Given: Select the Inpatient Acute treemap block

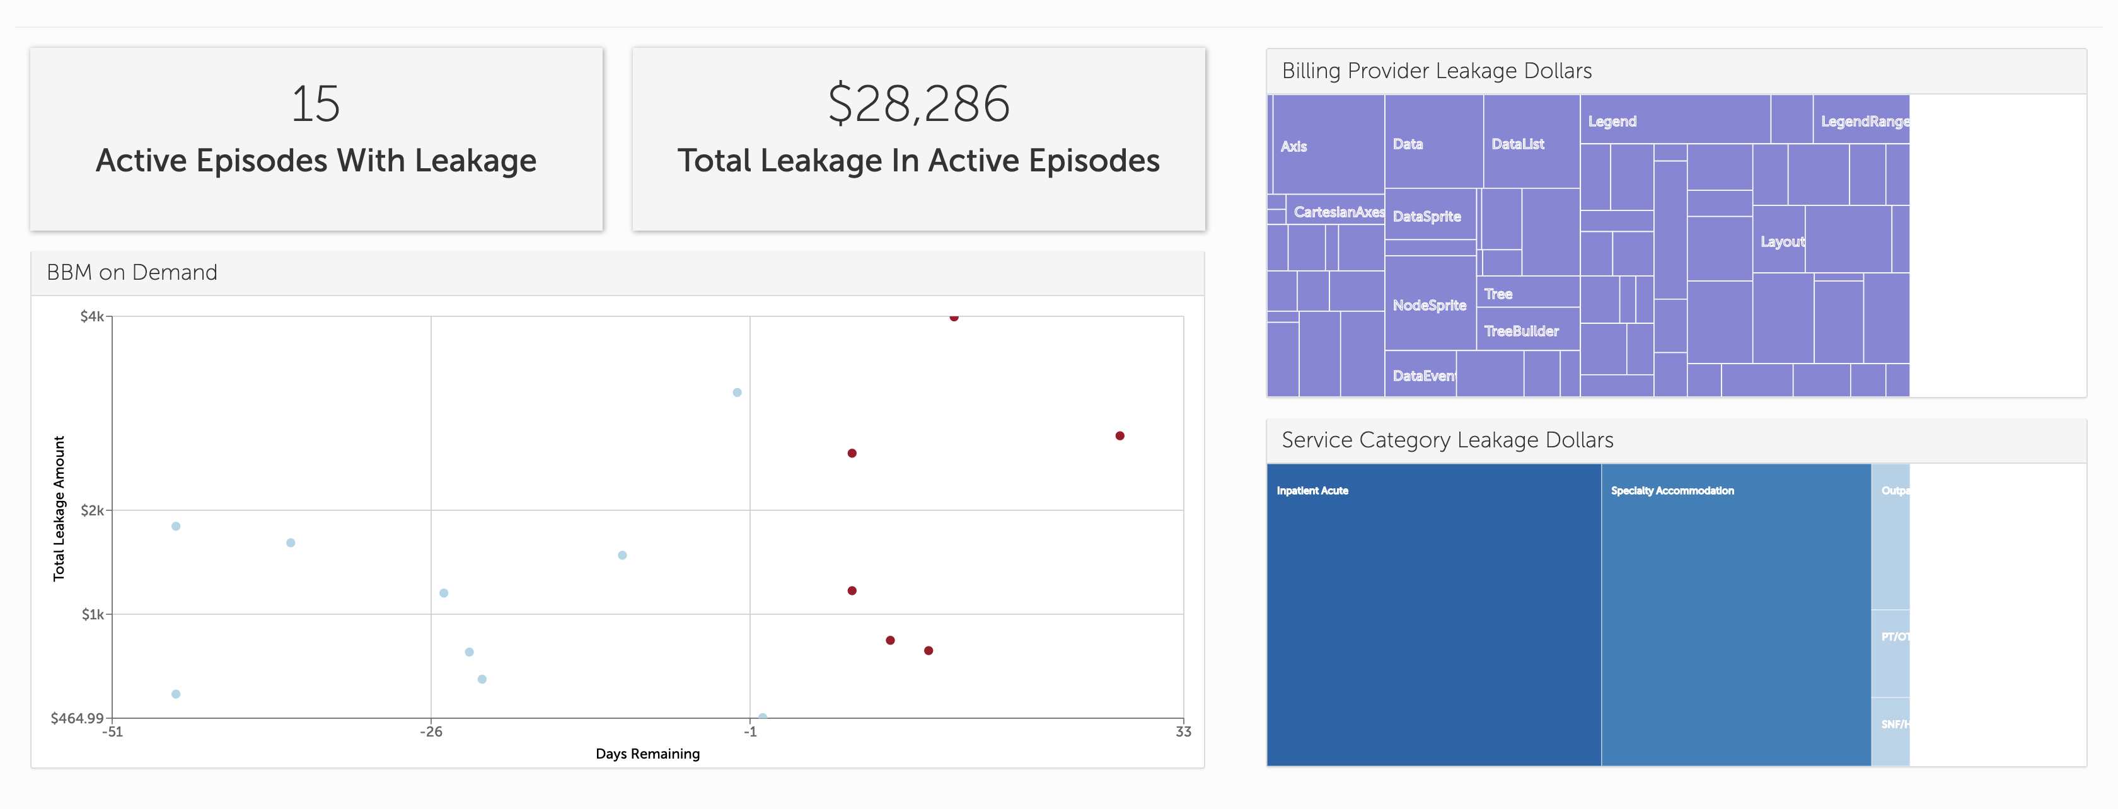Looking at the screenshot, I should 1433,614.
